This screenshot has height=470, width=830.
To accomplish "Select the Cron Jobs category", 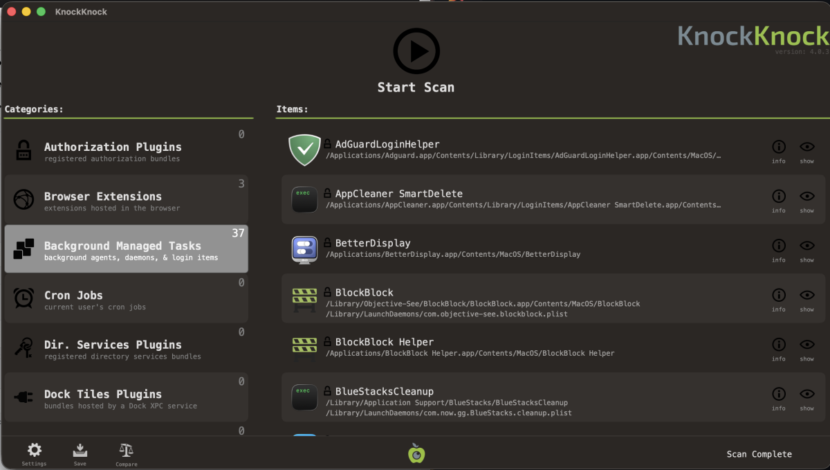I will (x=127, y=298).
